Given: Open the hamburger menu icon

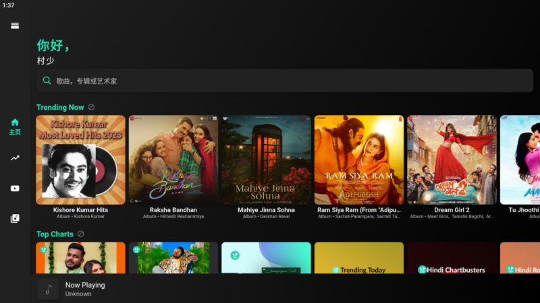Looking at the screenshot, I should [15, 26].
